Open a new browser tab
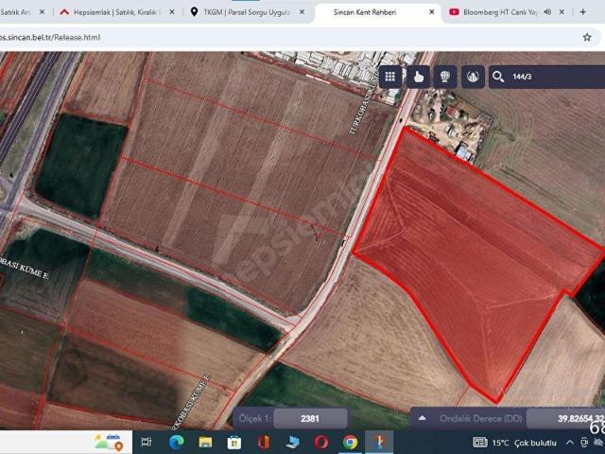605x454 pixels. pyautogui.click(x=583, y=12)
